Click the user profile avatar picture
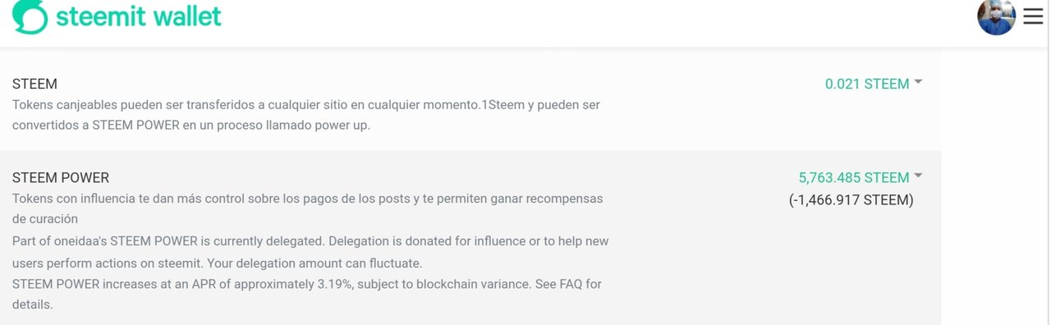The height and width of the screenshot is (325, 1051). pyautogui.click(x=997, y=16)
